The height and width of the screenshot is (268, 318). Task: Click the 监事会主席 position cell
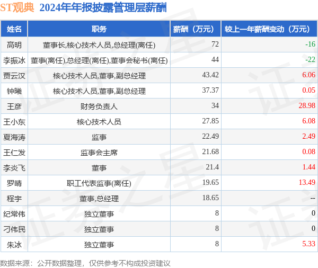click(99, 153)
